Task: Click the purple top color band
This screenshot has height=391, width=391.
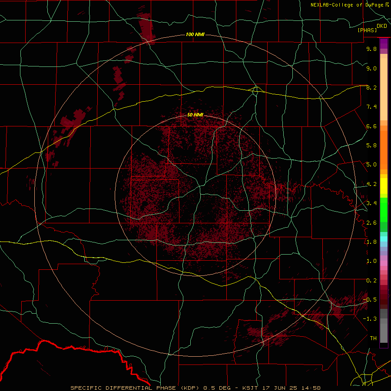Action: pyautogui.click(x=384, y=43)
